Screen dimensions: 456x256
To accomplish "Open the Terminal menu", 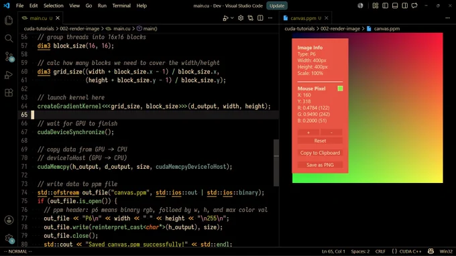I will [x=121, y=5].
